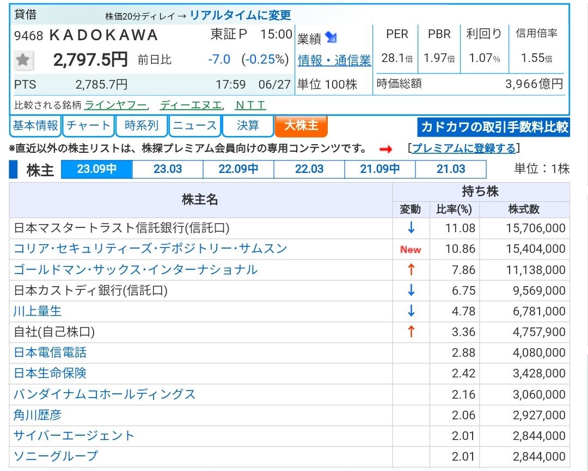This screenshot has height=471, width=588.
Task: Click the ratio value 10.86
Action: (460, 249)
